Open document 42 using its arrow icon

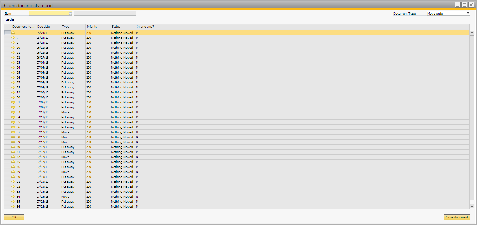pos(13,157)
